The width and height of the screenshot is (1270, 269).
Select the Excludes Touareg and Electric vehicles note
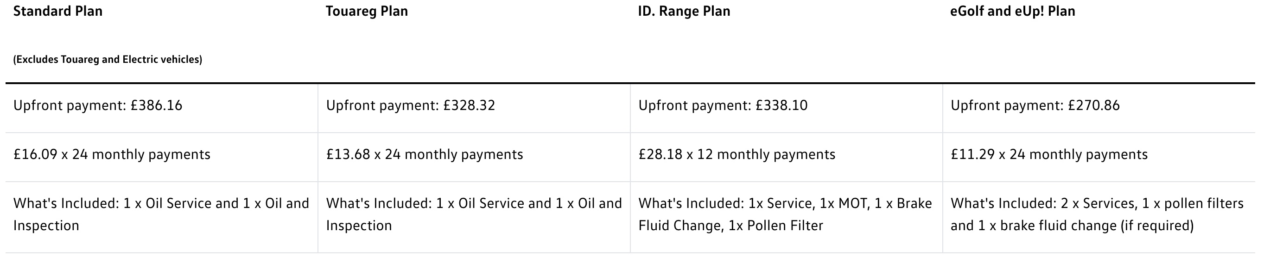[108, 60]
